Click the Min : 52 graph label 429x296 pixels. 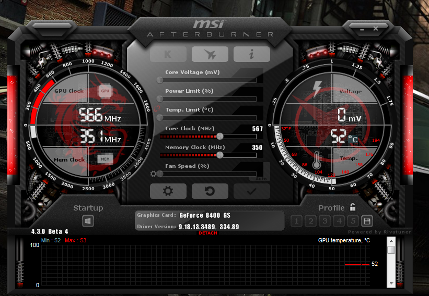[51, 240]
